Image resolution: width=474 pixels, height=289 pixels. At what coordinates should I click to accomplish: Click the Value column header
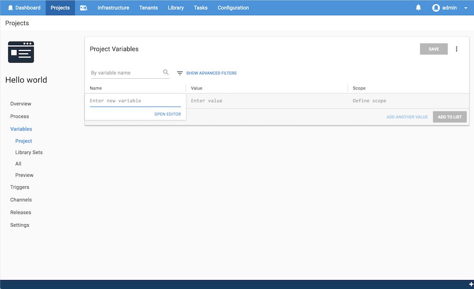(x=197, y=88)
